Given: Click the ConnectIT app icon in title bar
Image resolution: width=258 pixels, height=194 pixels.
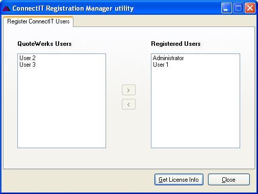Looking at the screenshot, I should [7, 8].
